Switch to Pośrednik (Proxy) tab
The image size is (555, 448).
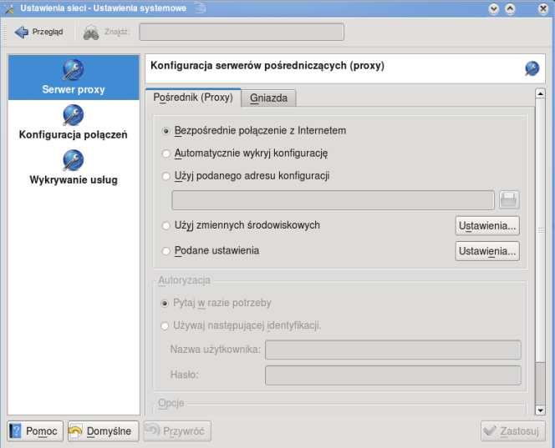[x=193, y=98]
